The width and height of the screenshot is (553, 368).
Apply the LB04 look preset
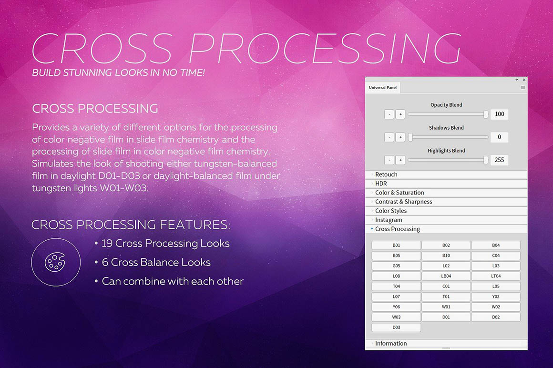(446, 276)
